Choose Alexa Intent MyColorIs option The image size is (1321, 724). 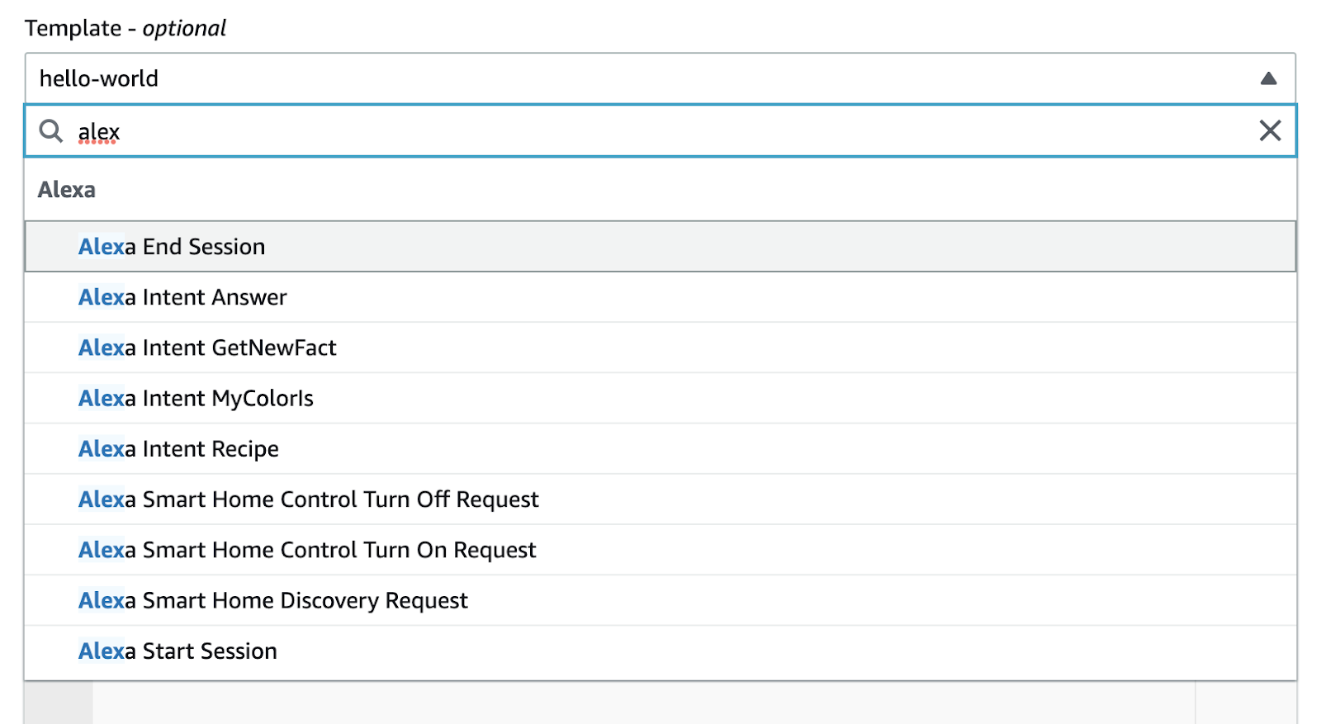pyautogui.click(x=660, y=398)
